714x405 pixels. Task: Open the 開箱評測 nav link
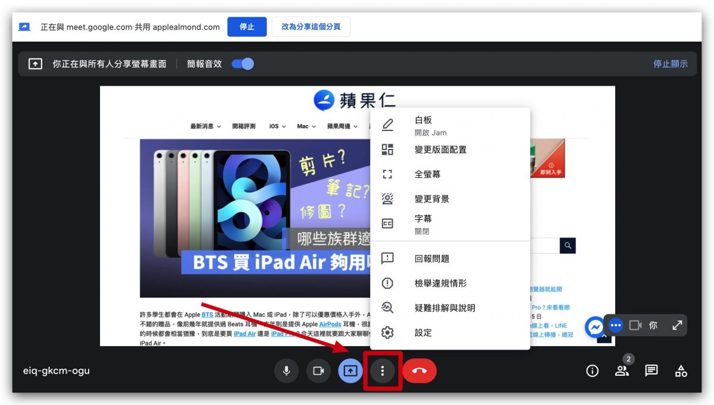(x=244, y=126)
